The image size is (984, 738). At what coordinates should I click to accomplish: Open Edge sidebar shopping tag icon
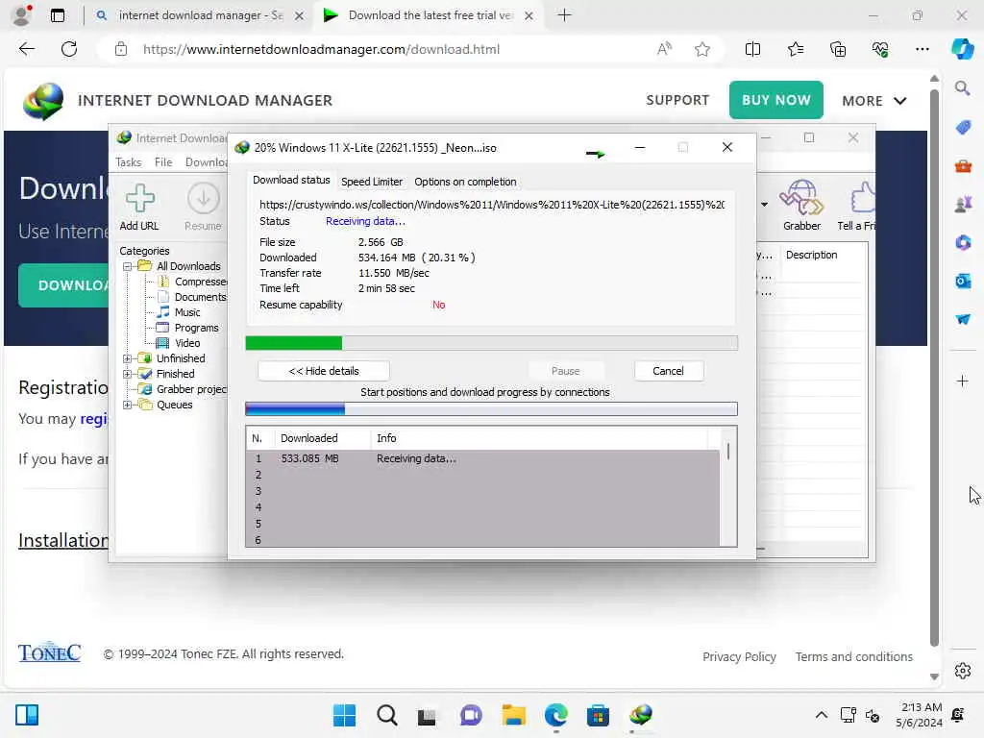[x=963, y=128]
